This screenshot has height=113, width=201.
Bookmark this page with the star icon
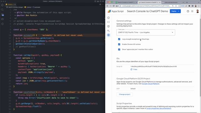[x=179, y=6]
